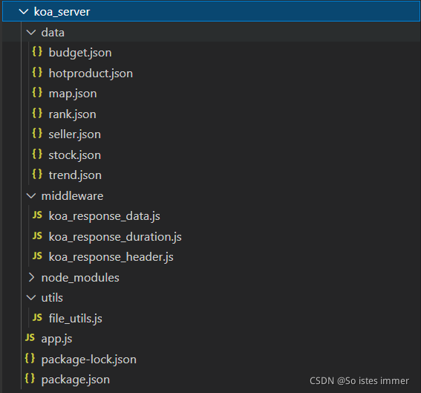Open koa_response_duration.js file
The width and height of the screenshot is (421, 393).
[x=115, y=237]
